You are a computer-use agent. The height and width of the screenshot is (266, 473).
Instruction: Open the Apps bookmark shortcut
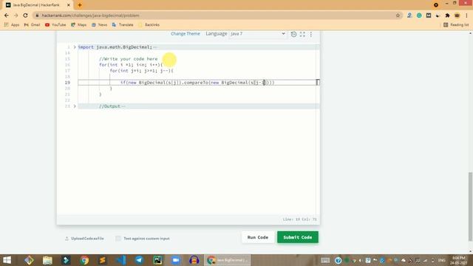click(x=12, y=24)
